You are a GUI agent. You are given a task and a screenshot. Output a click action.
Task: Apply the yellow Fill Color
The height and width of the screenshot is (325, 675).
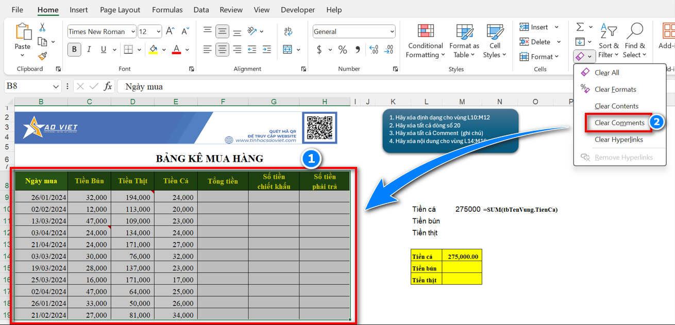pyautogui.click(x=153, y=49)
